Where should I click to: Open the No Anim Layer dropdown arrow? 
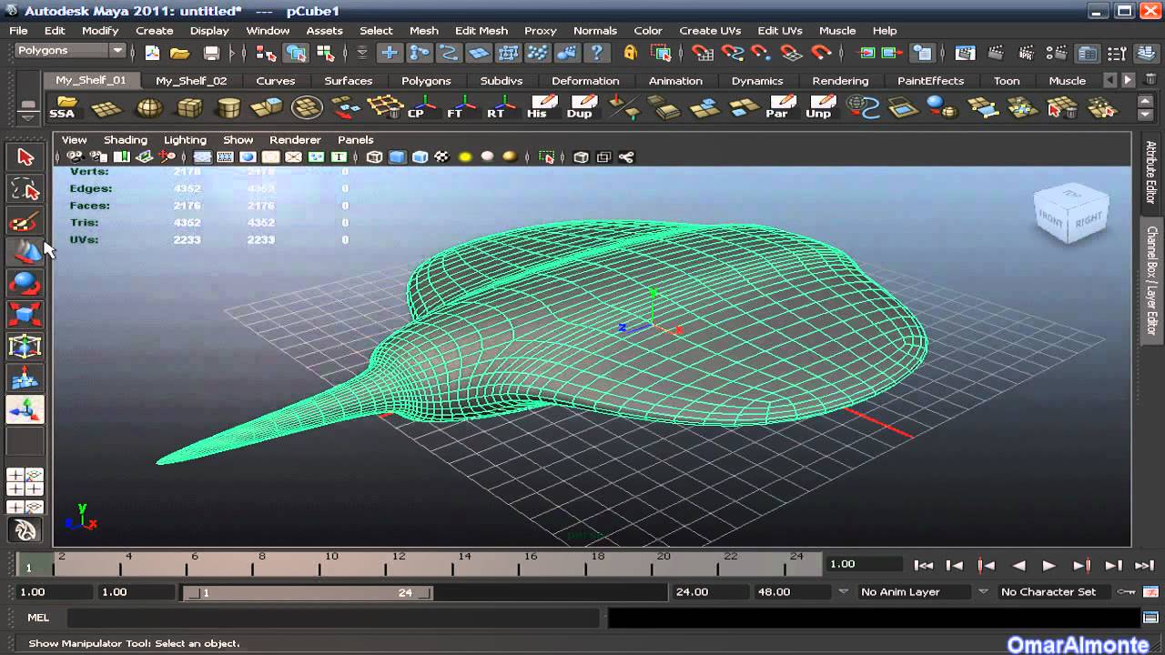pos(843,591)
